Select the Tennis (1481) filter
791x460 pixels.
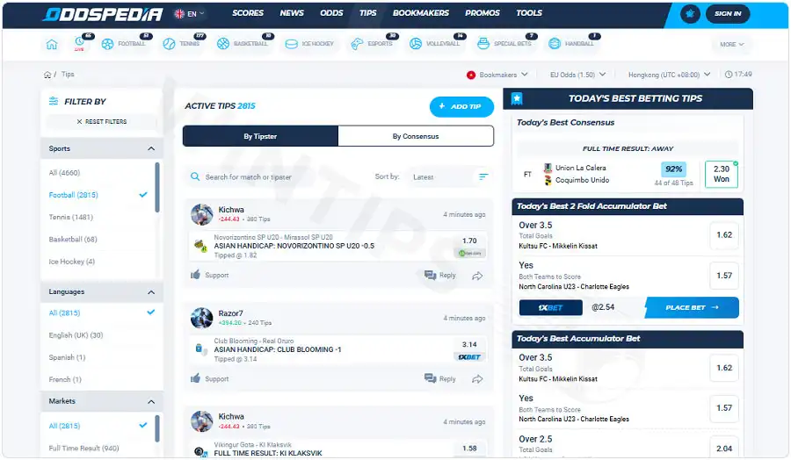pos(70,217)
